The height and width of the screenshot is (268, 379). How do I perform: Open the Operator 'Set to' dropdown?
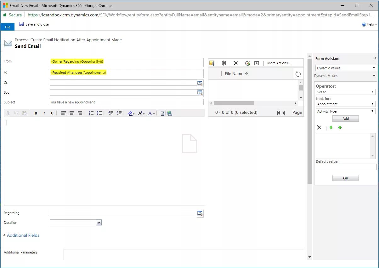(346, 92)
